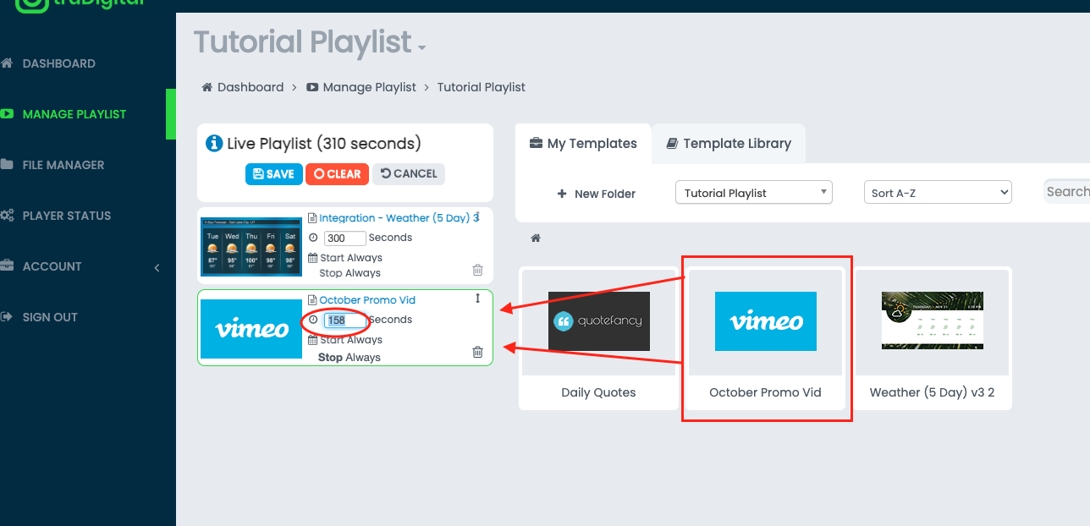This screenshot has width=1090, height=526.
Task: Select the Daily Quotes template thumbnail
Action: click(599, 321)
